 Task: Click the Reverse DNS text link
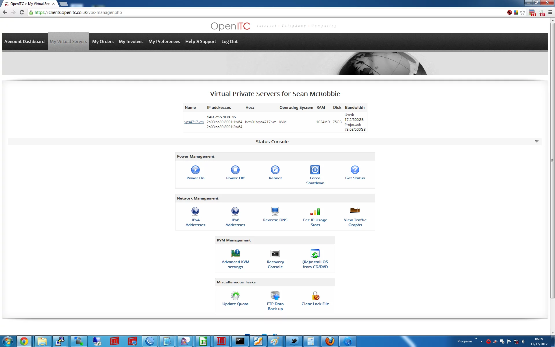[x=275, y=220]
